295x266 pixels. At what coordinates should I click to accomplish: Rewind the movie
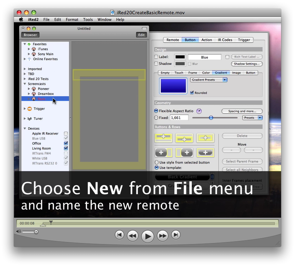[133, 236]
